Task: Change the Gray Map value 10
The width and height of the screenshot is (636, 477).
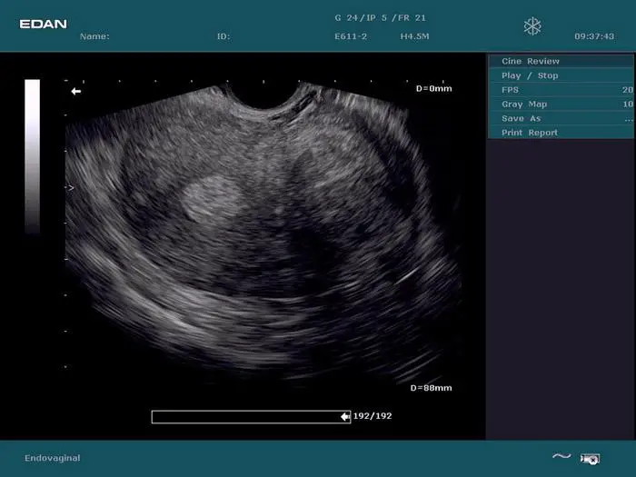Action: (627, 104)
